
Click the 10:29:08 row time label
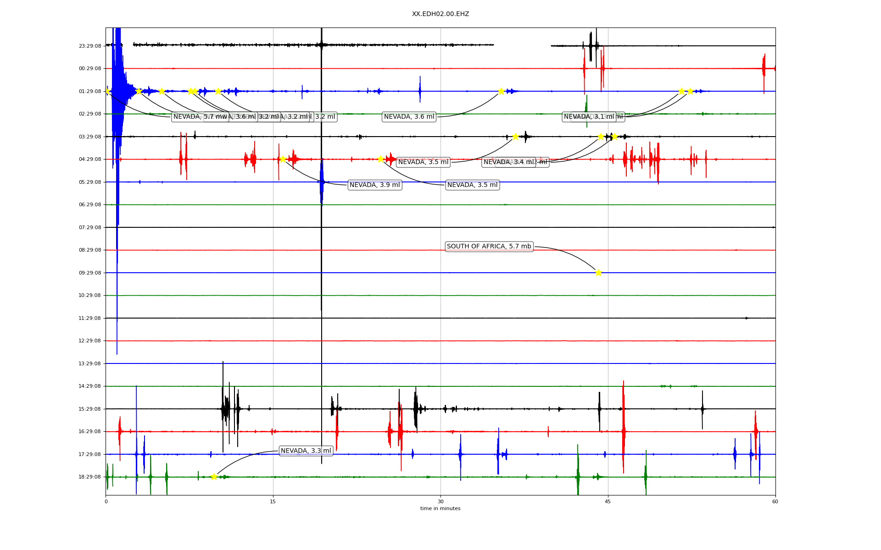90,296
